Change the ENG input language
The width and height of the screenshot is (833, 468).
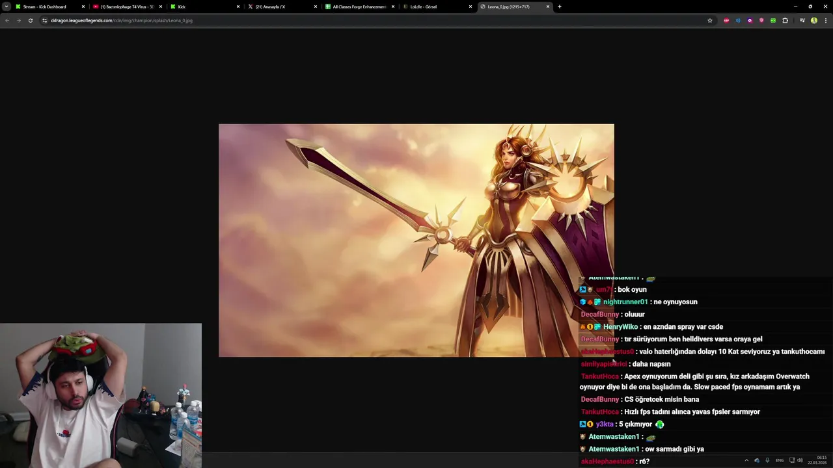[780, 460]
